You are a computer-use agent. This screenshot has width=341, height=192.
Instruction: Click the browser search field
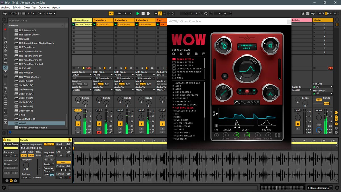pyautogui.click(x=38, y=20)
